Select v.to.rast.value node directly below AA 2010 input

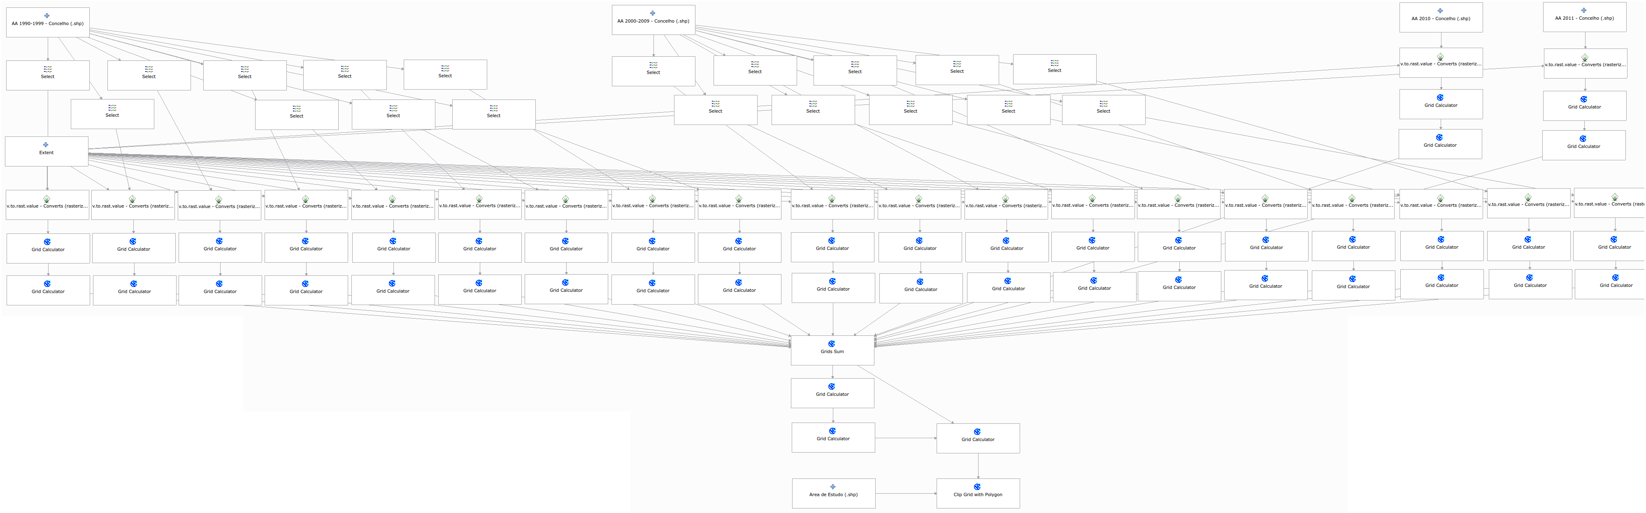click(1441, 63)
